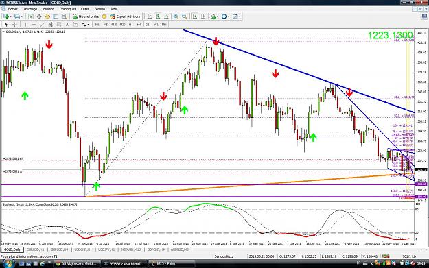The image size is (429, 268).
Task: Open the M15 - Paint taskbar item
Action: (172, 264)
